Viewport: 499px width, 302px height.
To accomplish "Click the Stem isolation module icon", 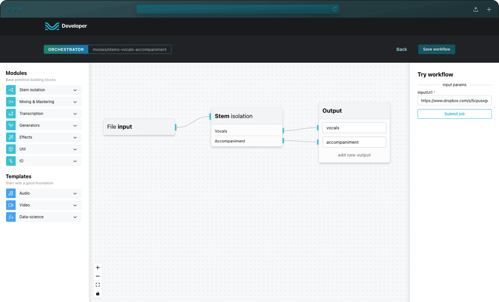I will tap(11, 90).
